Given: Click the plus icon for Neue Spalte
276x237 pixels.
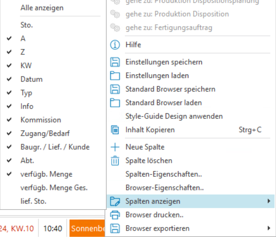Looking at the screenshot, I should [x=115, y=147].
